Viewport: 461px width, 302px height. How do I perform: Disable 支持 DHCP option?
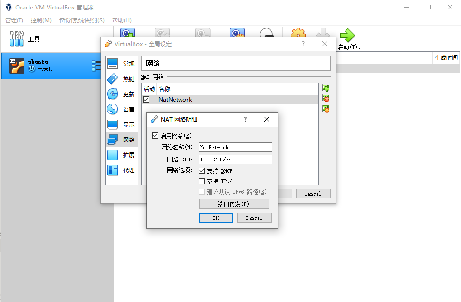(x=202, y=170)
